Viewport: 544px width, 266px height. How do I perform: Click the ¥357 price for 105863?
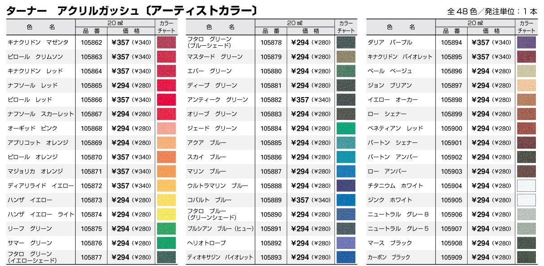coord(120,57)
